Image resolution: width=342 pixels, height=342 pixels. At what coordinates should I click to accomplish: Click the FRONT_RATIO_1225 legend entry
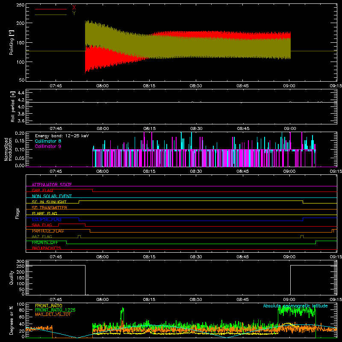click(55, 310)
